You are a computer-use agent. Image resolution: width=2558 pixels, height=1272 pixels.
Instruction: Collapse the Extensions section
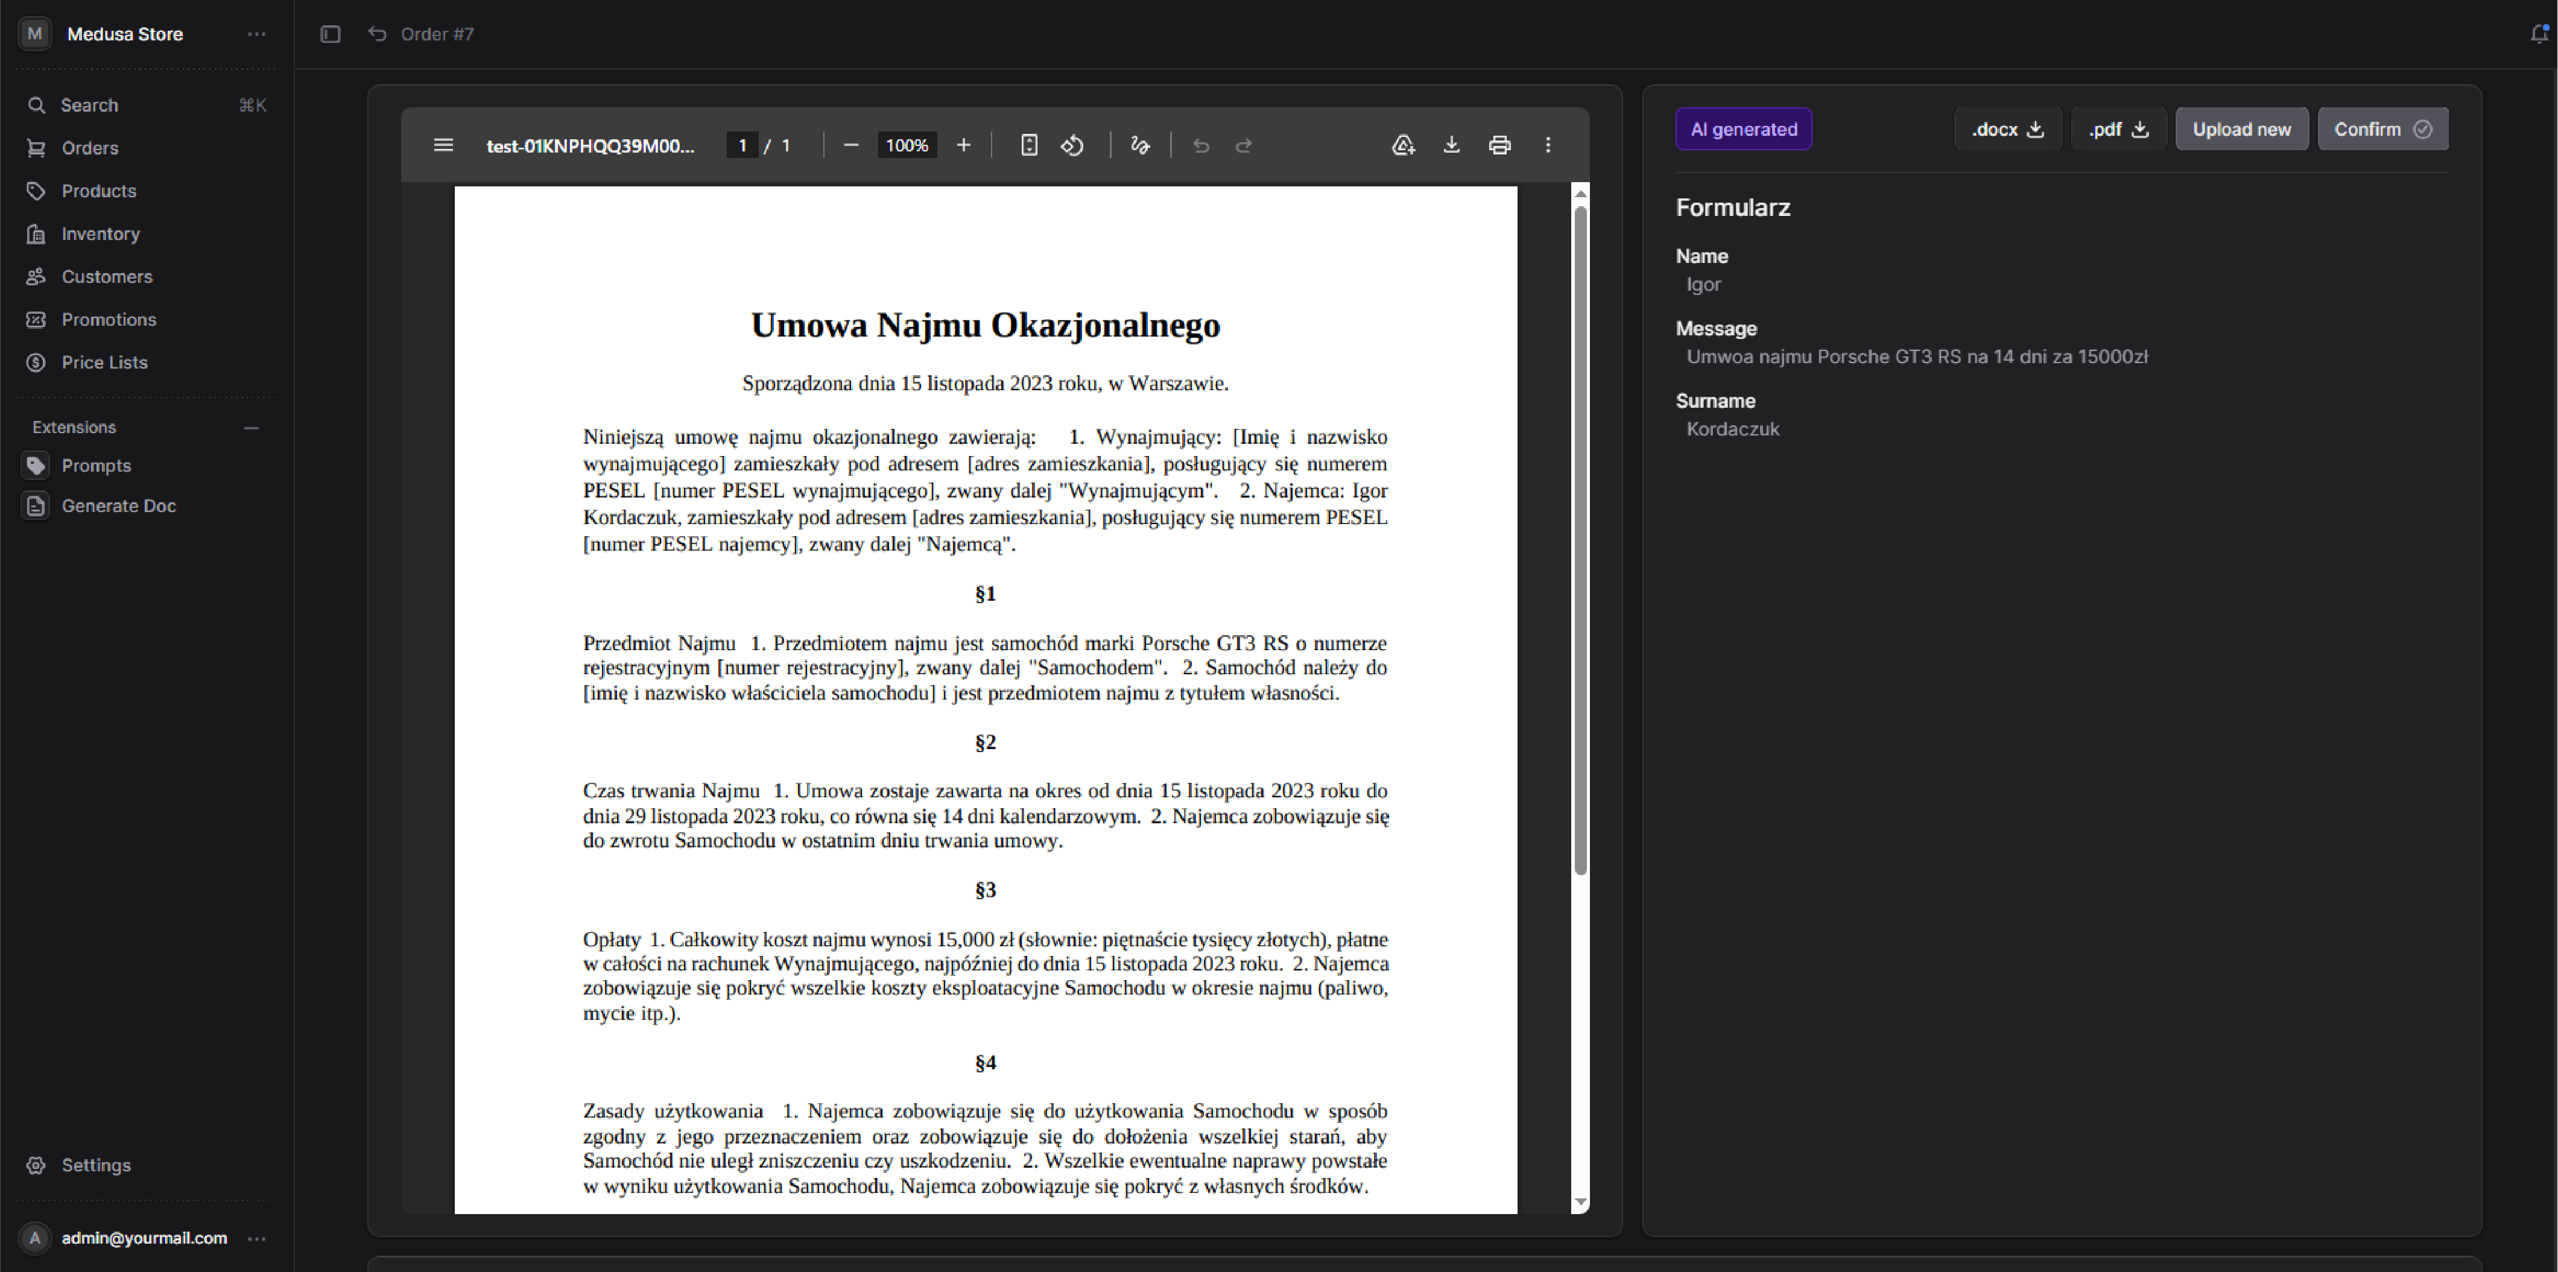[x=252, y=428]
